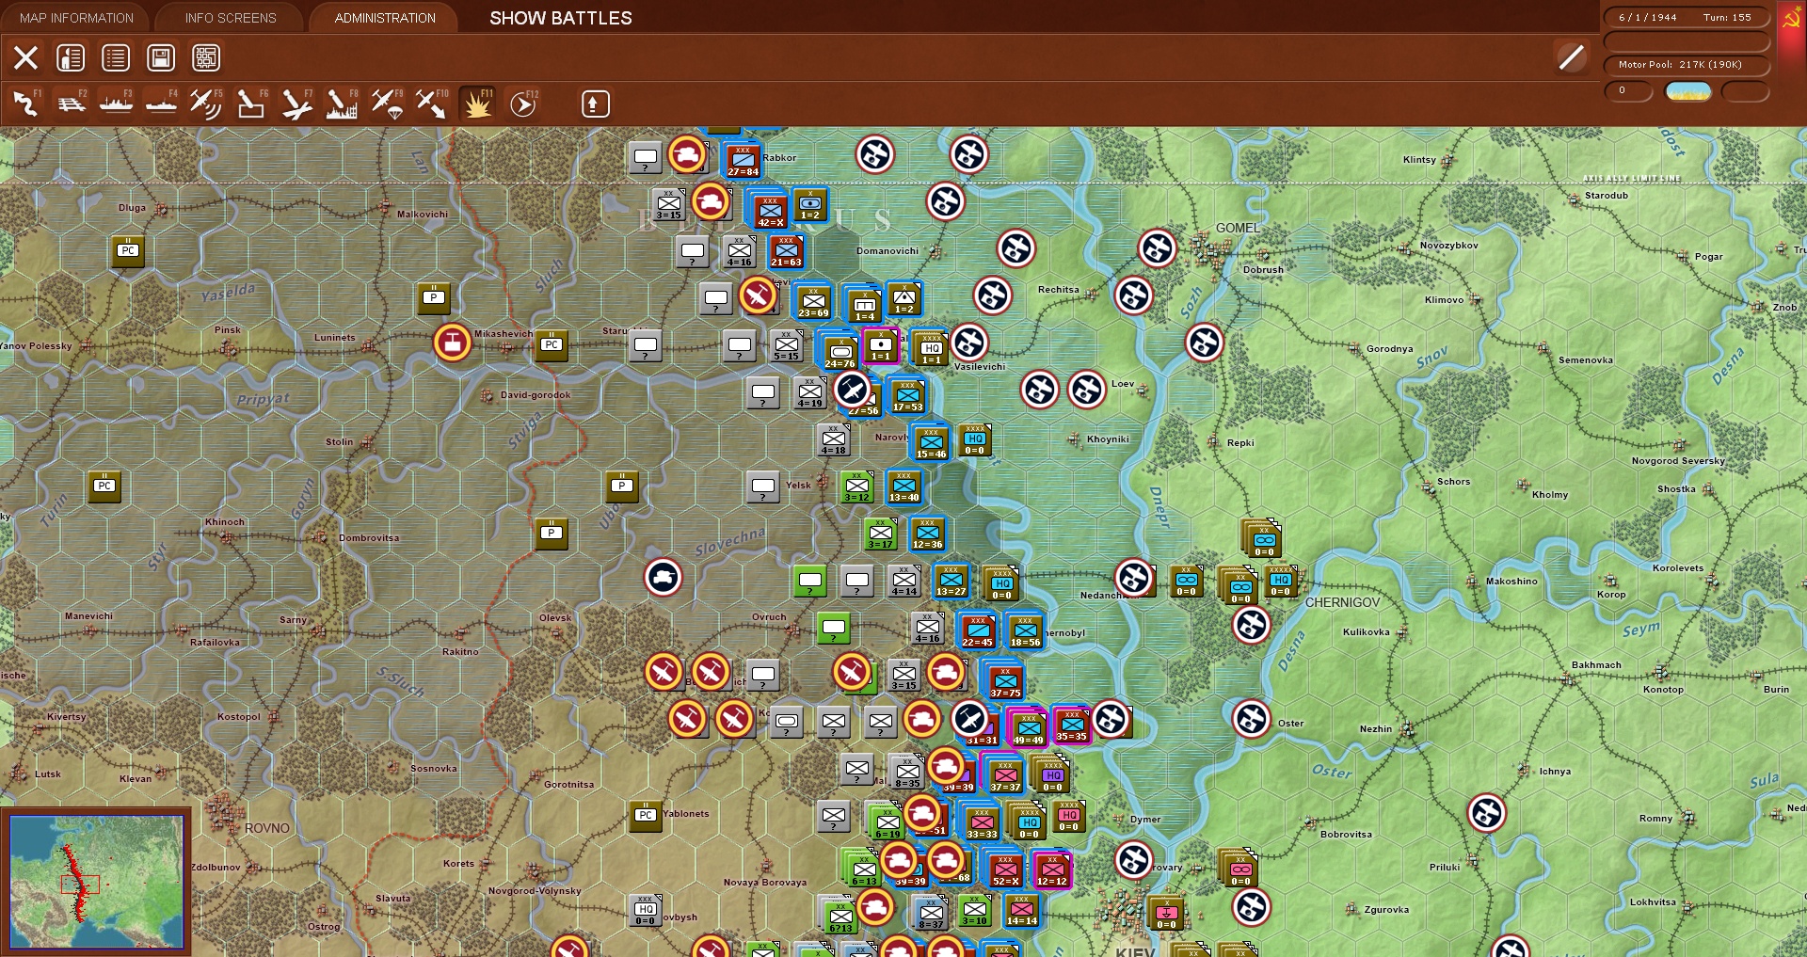Select the F1 move mode icon
The image size is (1807, 957).
click(26, 104)
